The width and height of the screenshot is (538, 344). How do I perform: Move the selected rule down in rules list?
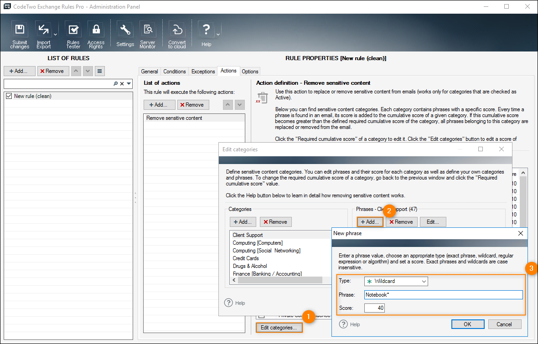(88, 71)
